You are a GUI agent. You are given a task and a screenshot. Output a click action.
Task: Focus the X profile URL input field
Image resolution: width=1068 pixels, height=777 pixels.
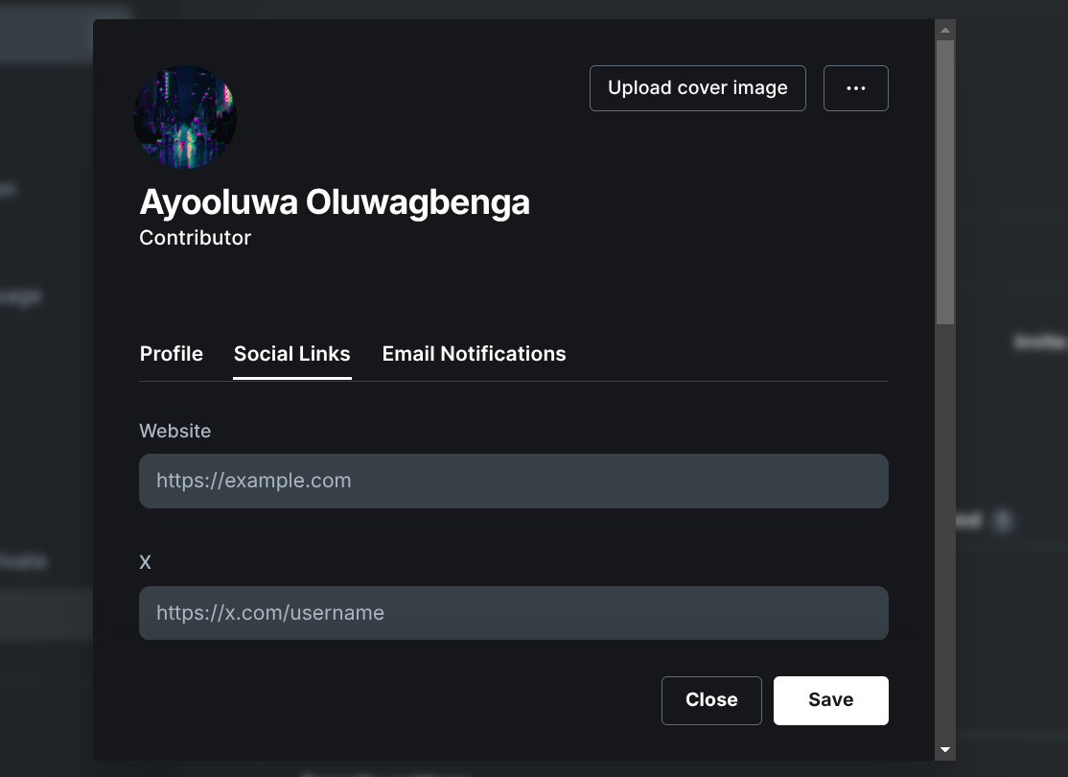coord(514,613)
